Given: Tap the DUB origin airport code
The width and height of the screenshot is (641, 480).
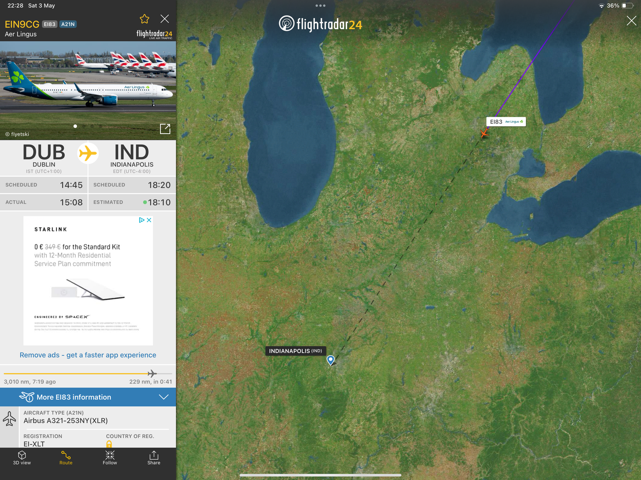Looking at the screenshot, I should point(44,152).
